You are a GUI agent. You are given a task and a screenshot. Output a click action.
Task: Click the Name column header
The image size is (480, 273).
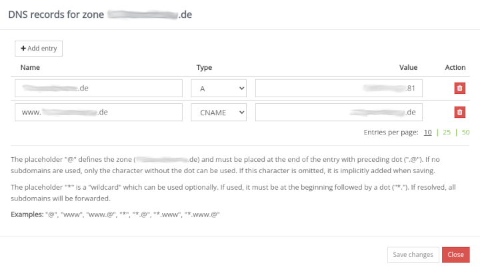[31, 67]
